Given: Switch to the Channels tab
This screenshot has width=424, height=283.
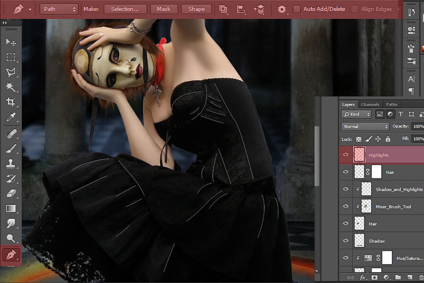Looking at the screenshot, I should tap(370, 104).
